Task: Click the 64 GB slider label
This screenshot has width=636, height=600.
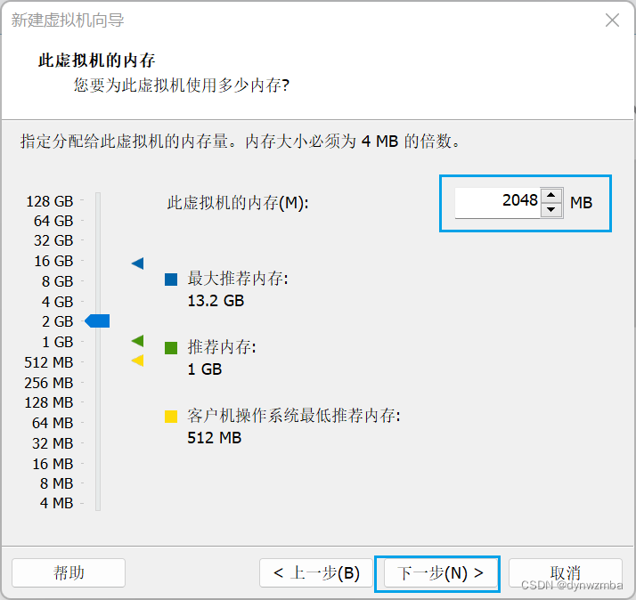Action: [x=53, y=221]
